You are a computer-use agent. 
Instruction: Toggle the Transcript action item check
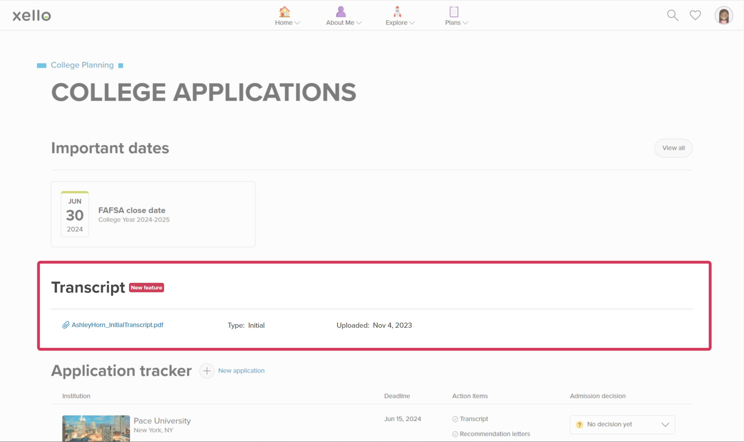(x=455, y=419)
